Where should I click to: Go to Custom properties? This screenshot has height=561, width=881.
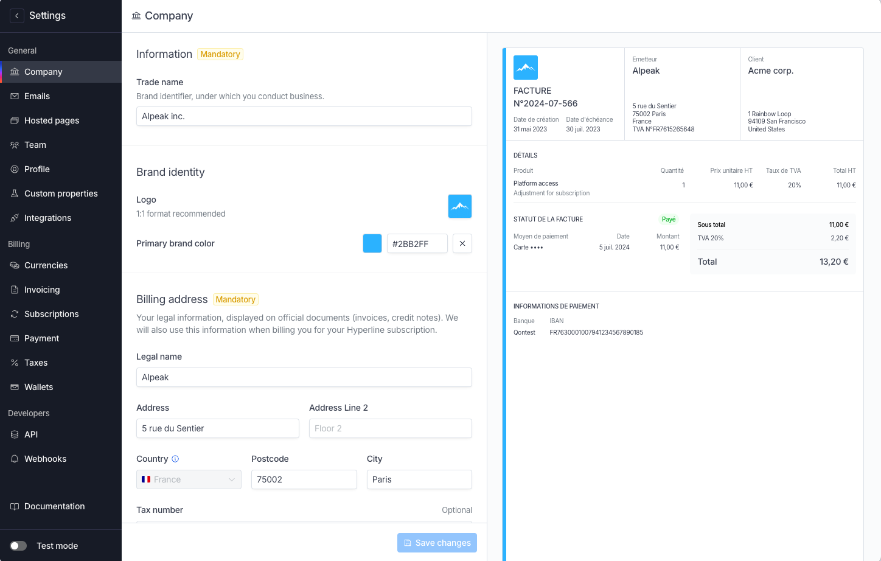pos(61,193)
